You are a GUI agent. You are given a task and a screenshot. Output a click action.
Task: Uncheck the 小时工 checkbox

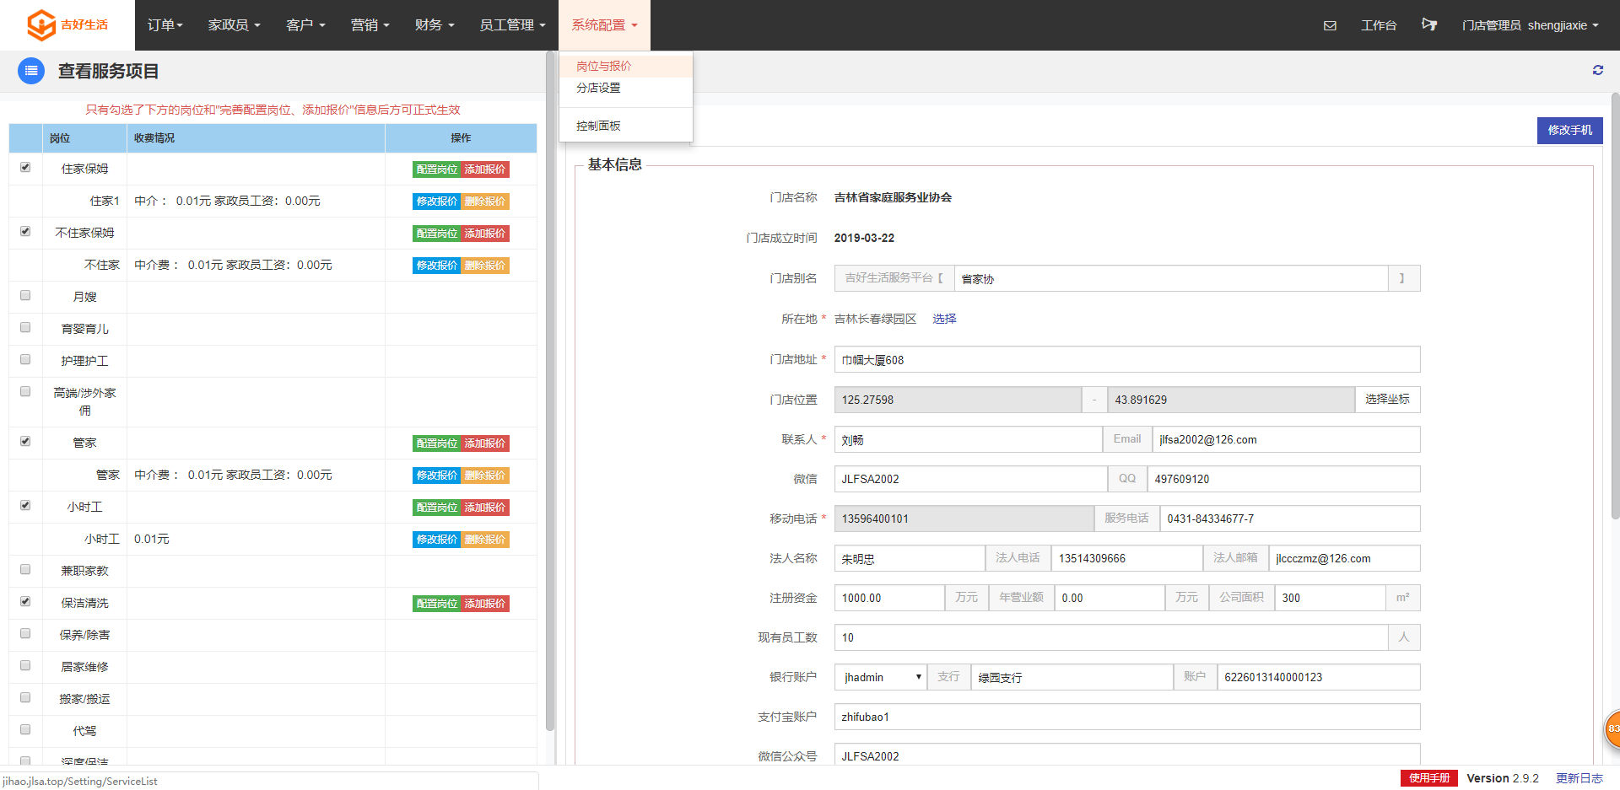click(25, 505)
